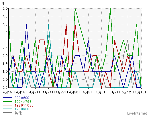Viewport: 149px width, 116px height.
Task: Click the teal 1280×800 legend line
Action: pyautogui.click(x=8, y=109)
